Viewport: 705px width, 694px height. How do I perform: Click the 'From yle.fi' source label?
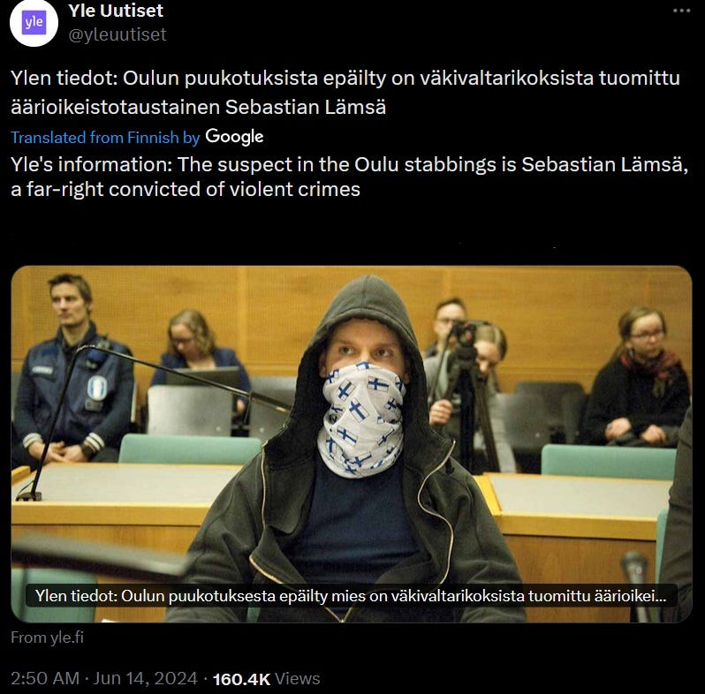coord(47,637)
